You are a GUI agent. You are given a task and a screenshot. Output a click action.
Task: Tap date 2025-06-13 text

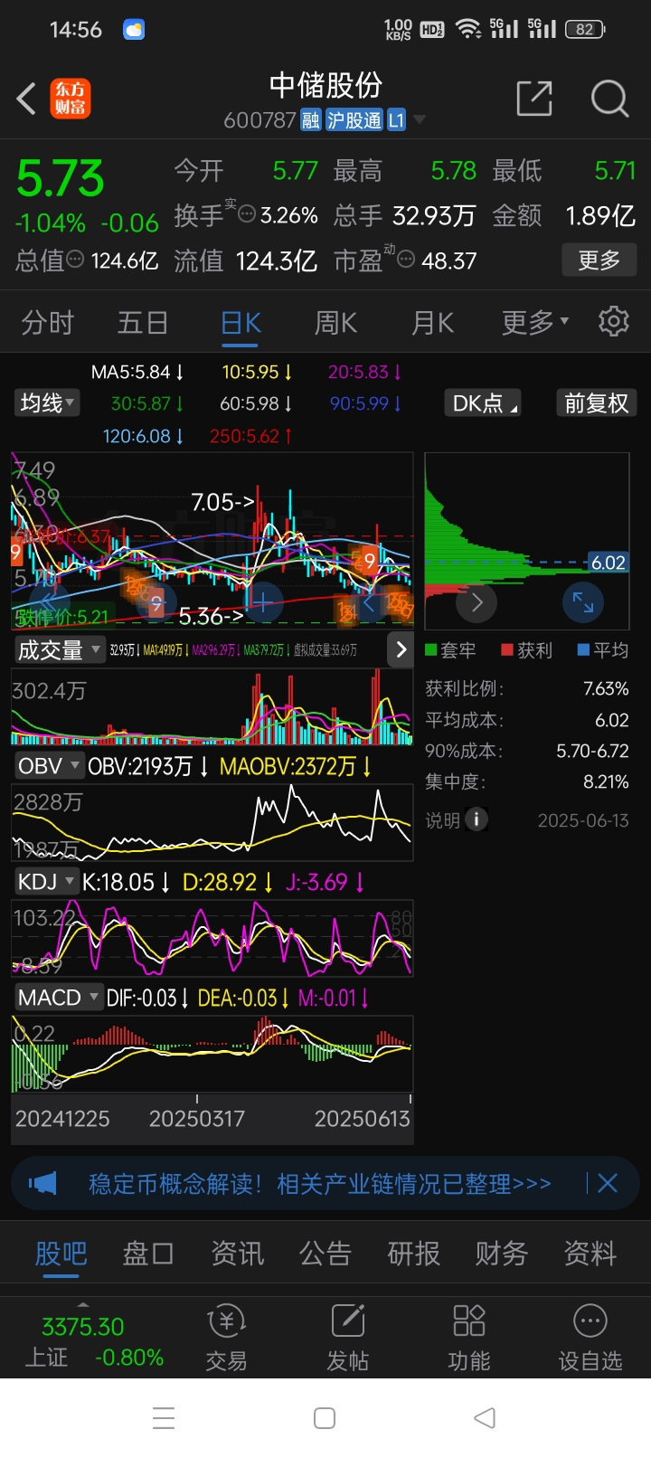pyautogui.click(x=583, y=820)
